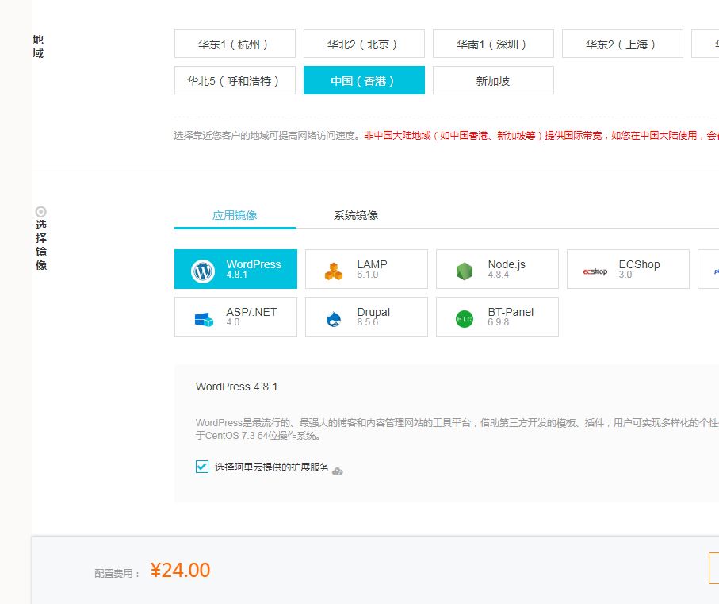Click the ECShop logo icon
Screen dimensions: 719x604
pyautogui.click(x=595, y=271)
